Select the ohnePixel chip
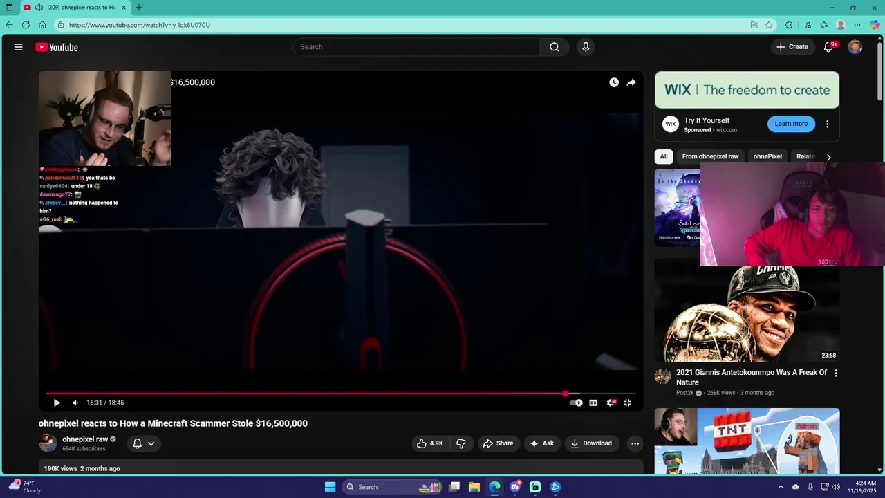 (x=767, y=156)
